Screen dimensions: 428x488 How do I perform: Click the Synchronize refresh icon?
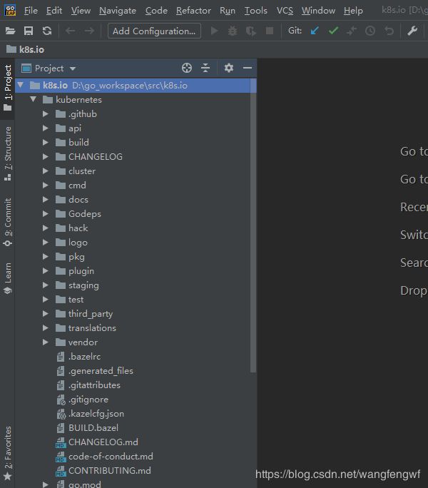(x=47, y=31)
